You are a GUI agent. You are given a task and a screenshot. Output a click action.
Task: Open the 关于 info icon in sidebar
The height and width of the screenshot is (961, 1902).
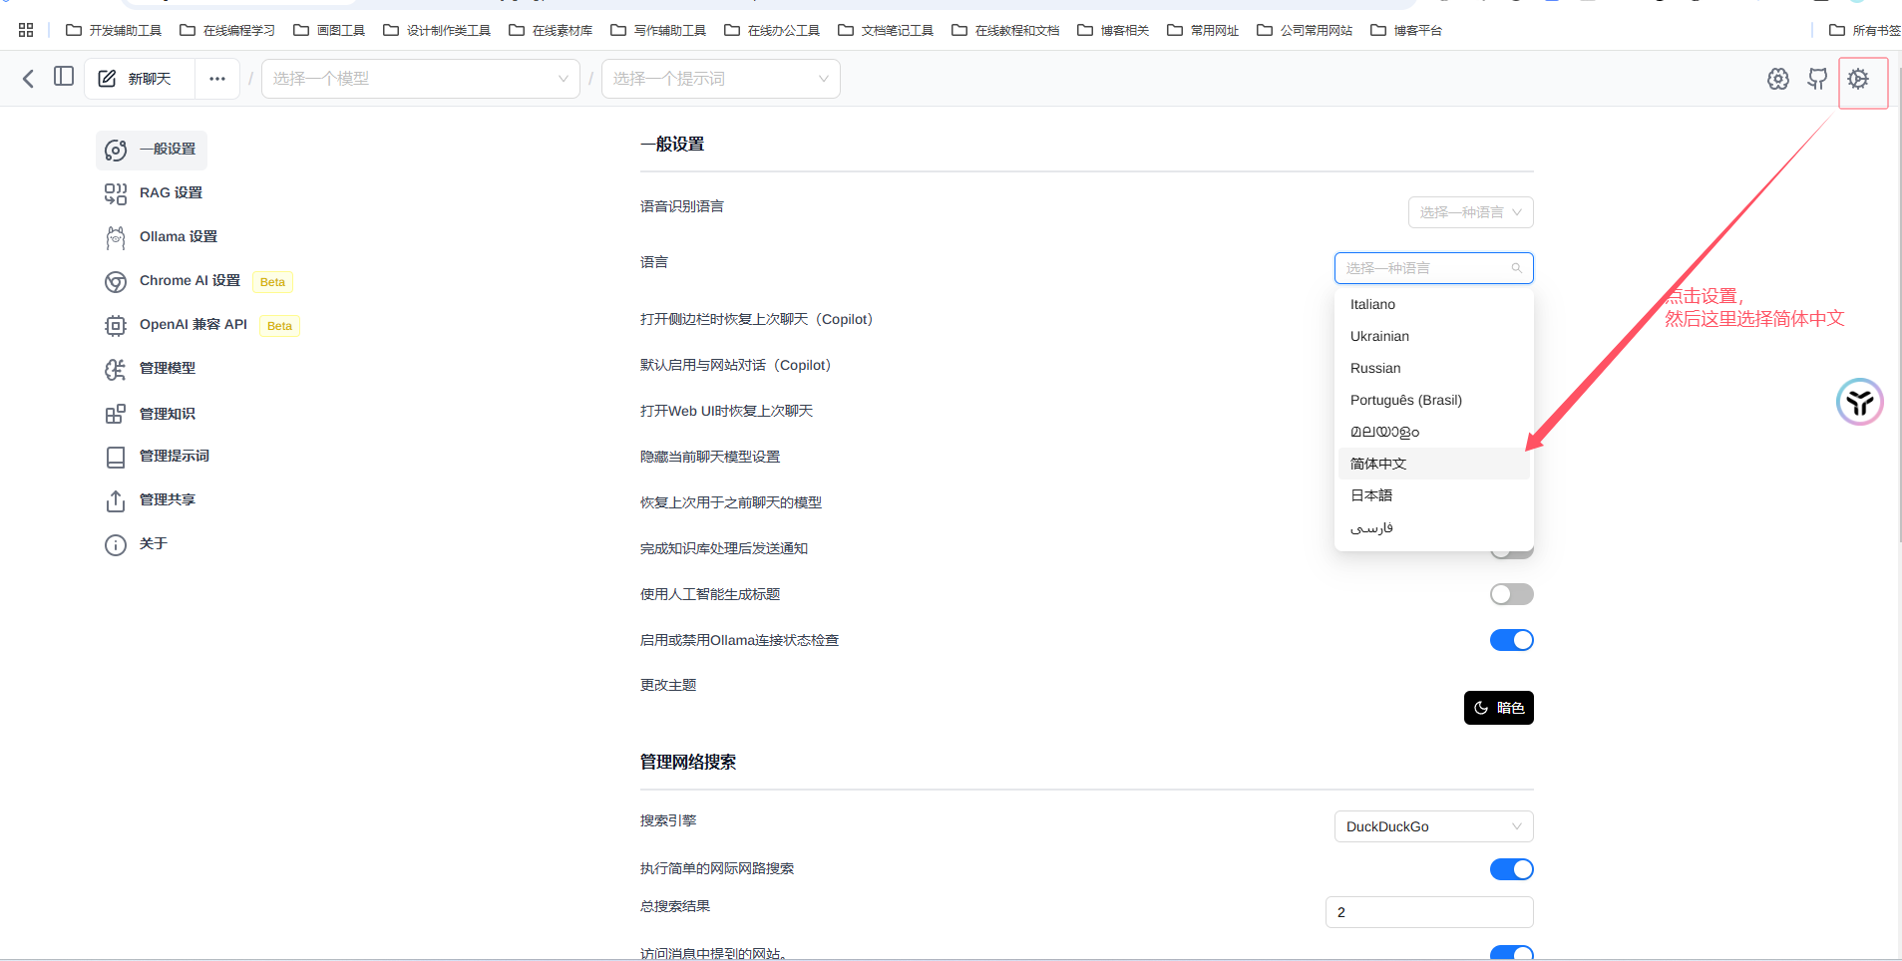[x=116, y=544]
